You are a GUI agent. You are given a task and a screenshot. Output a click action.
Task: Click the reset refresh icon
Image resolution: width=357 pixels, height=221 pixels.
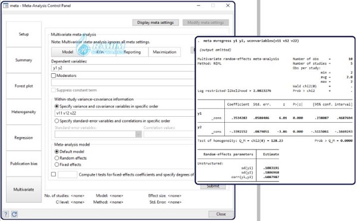pyautogui.click(x=14, y=214)
